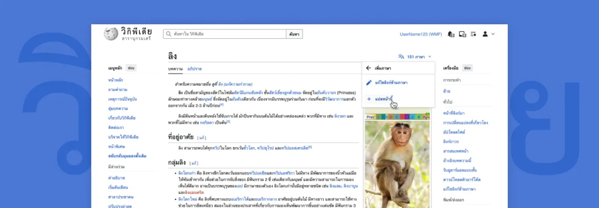The image size is (599, 208).
Task: Open the UserName123 (WMF) user link
Action: 420,34
